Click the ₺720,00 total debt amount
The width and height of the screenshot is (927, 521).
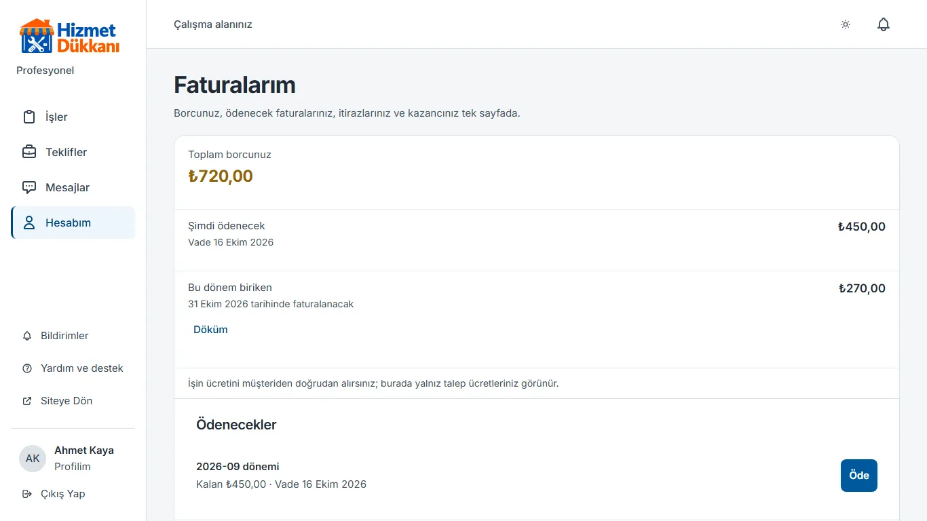(221, 176)
